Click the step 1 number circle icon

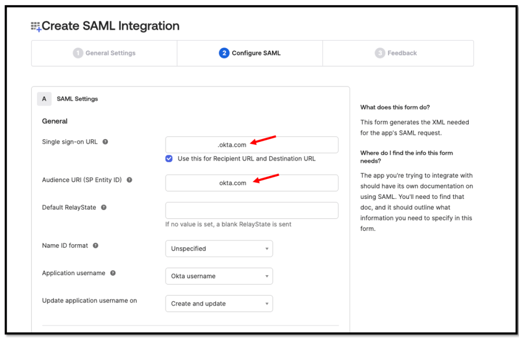coord(78,53)
